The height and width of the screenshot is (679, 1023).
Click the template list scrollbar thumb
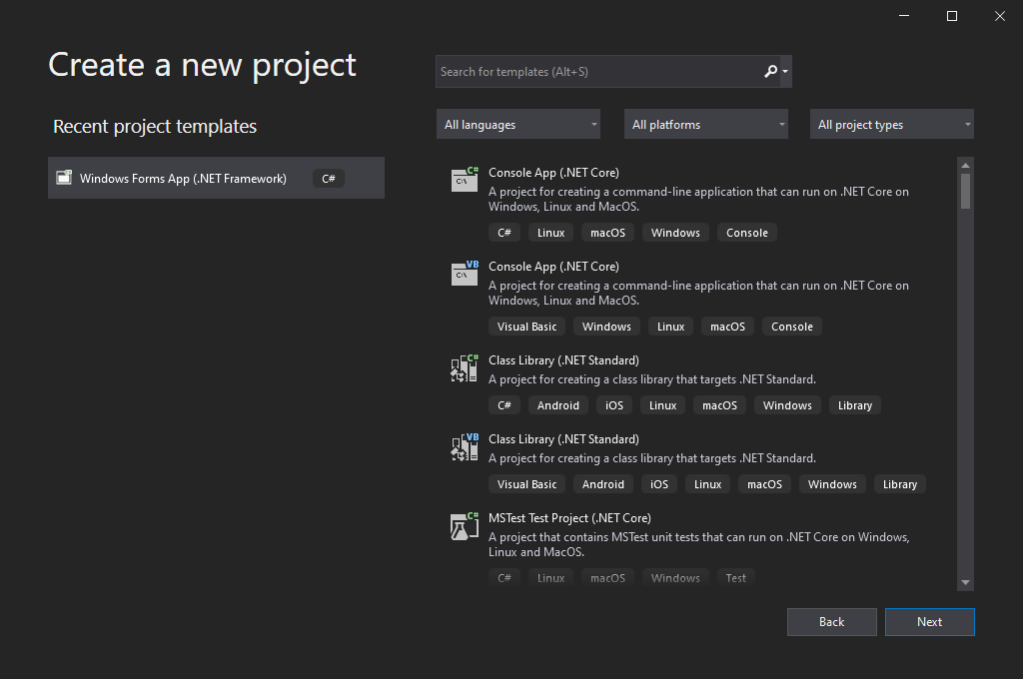[x=965, y=191]
